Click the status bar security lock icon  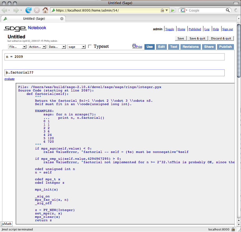(233, 229)
